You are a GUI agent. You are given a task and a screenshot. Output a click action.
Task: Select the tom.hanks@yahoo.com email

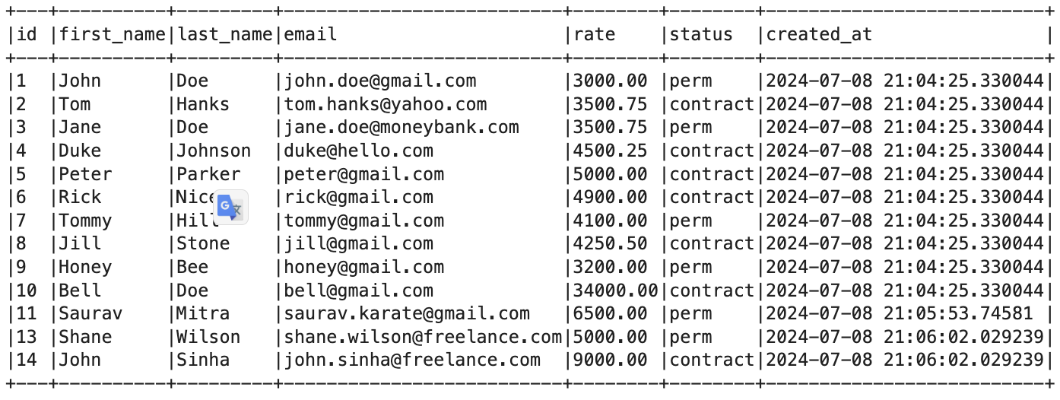click(x=386, y=104)
